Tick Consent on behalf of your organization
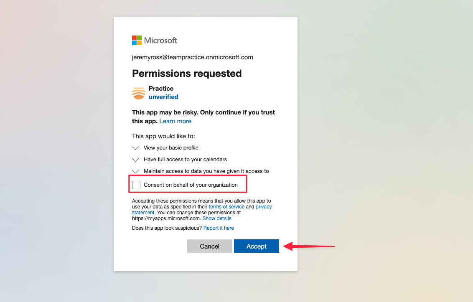 click(136, 185)
